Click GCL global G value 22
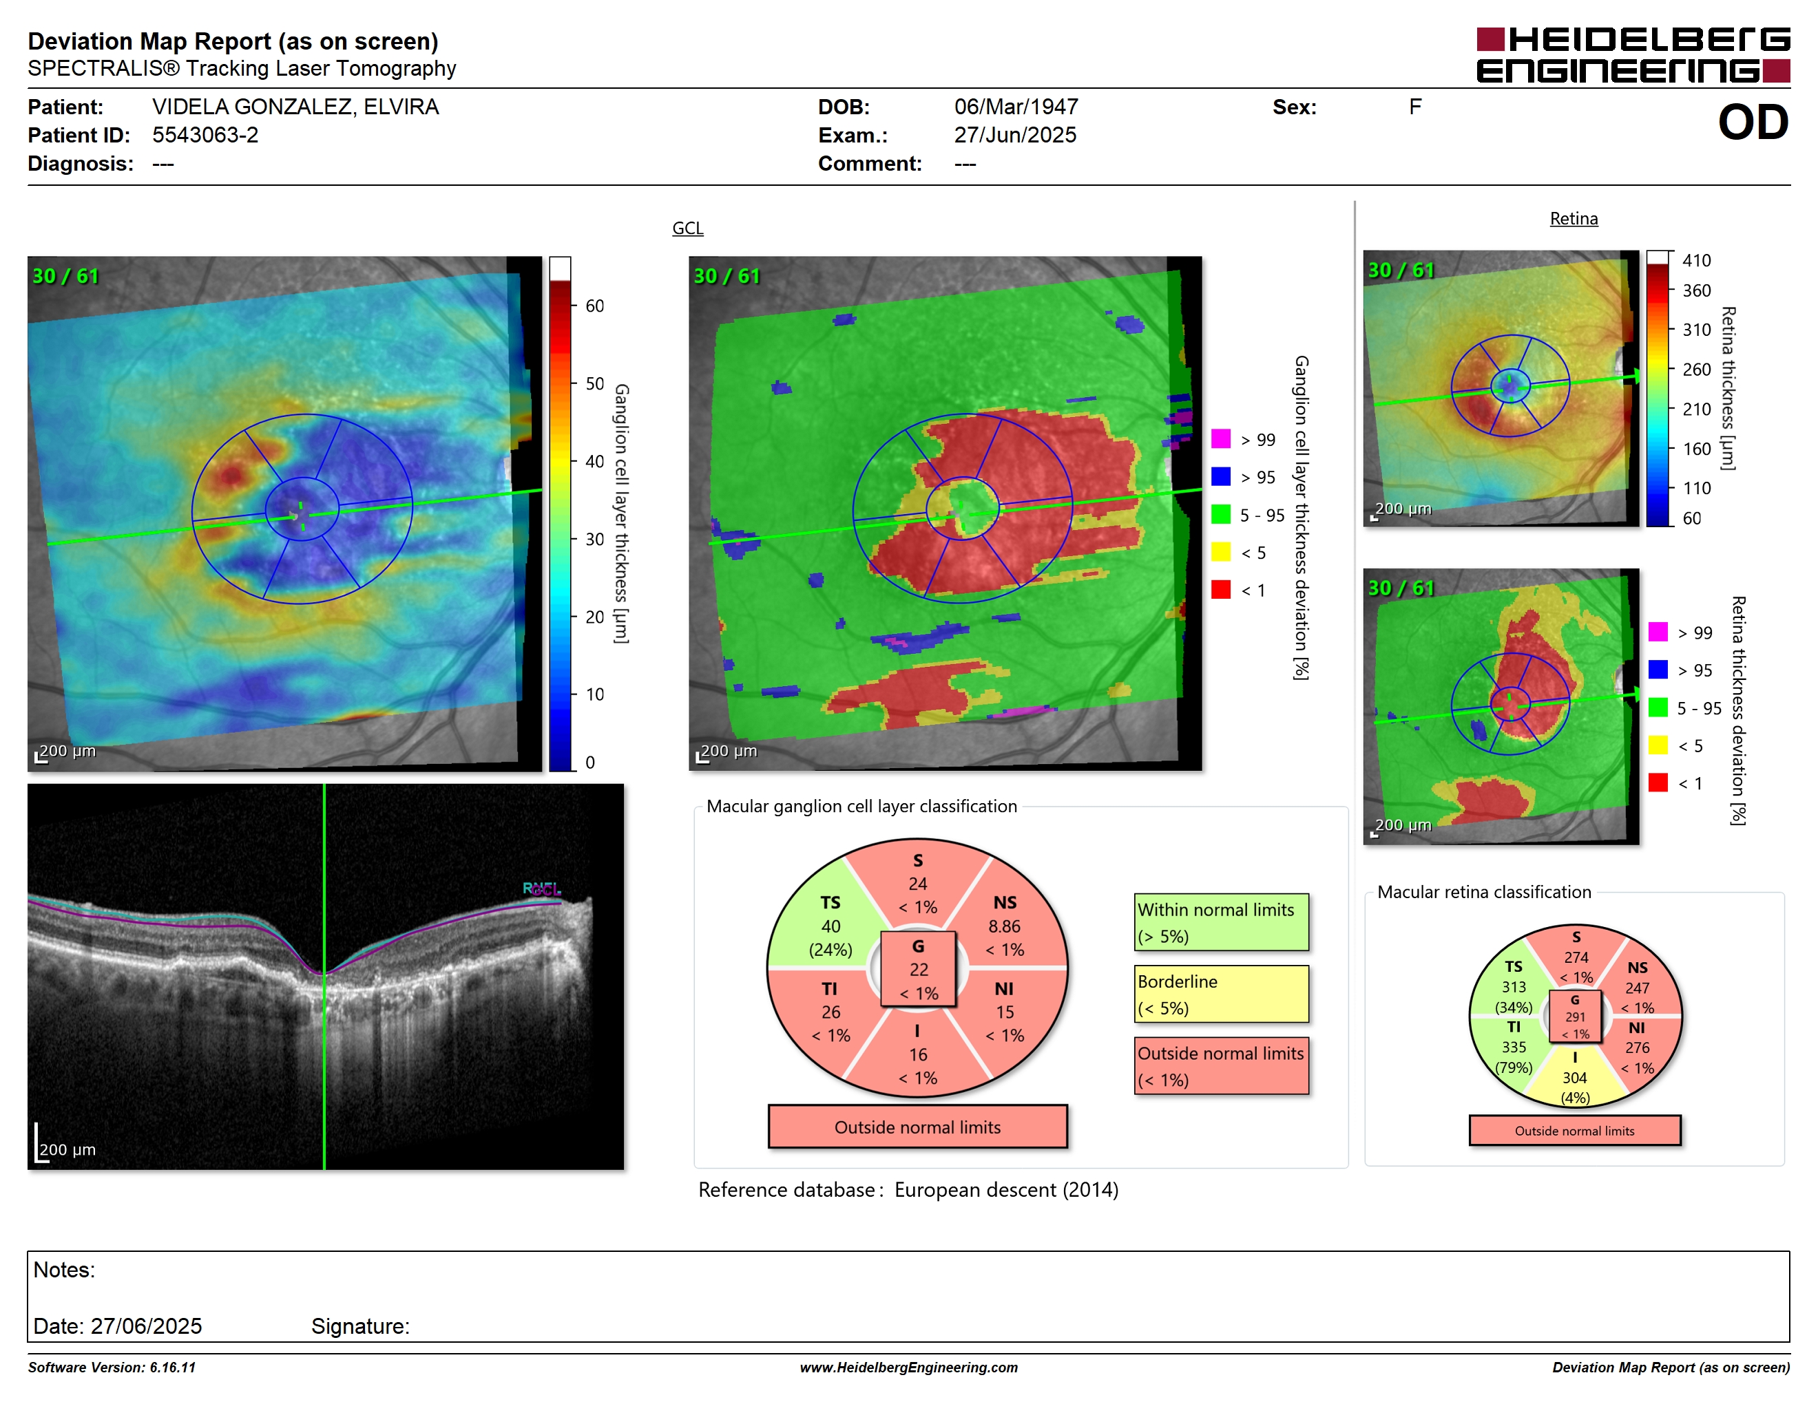1818x1404 pixels. [x=918, y=970]
